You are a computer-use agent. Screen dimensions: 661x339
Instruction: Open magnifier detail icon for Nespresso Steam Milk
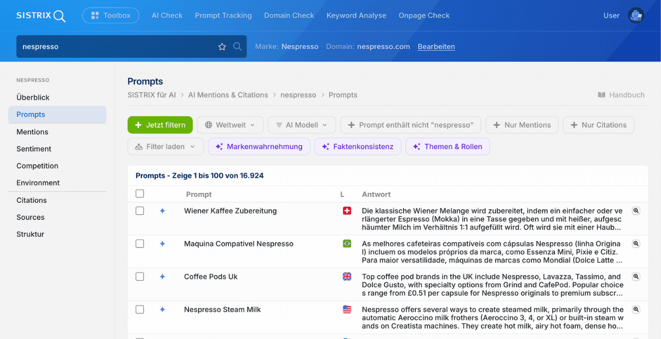(636, 310)
